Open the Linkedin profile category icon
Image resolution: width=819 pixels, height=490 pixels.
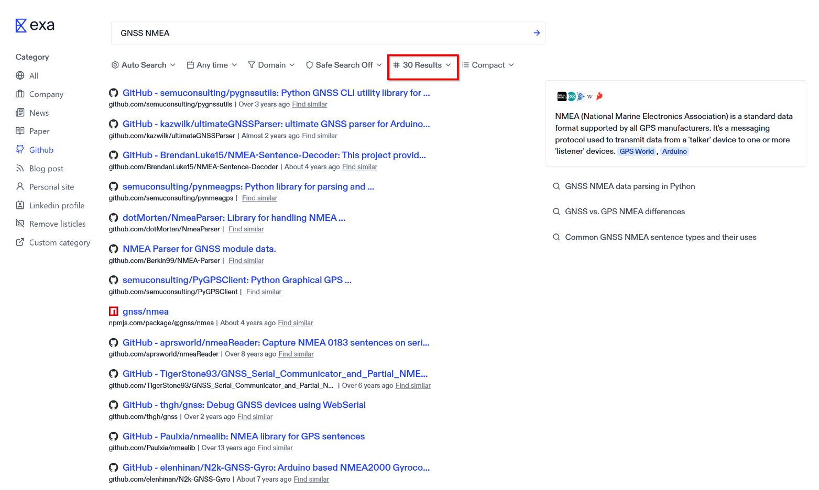point(19,205)
